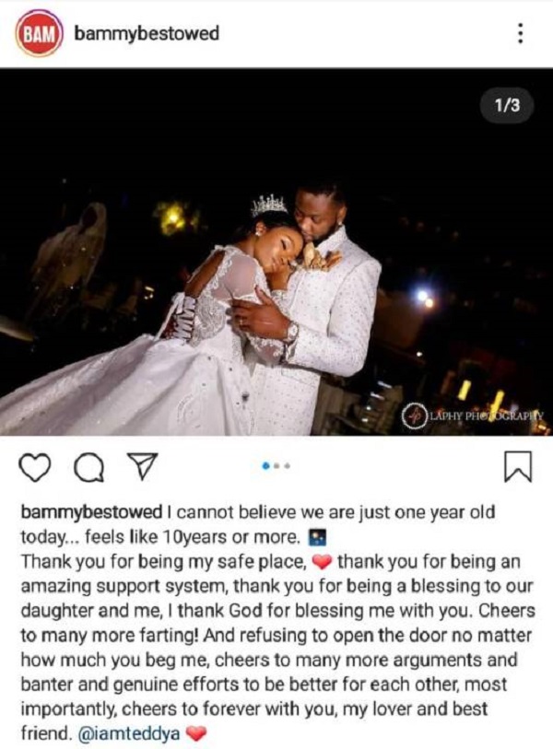The image size is (553, 749).
Task: Save post with bookmark icon
Action: tap(518, 466)
